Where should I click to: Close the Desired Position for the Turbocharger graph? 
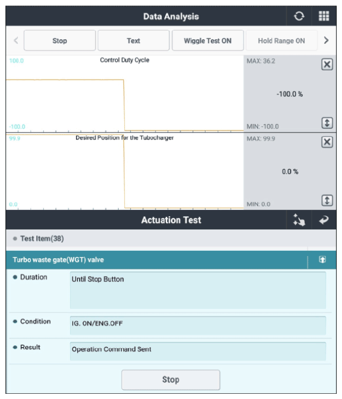click(327, 142)
